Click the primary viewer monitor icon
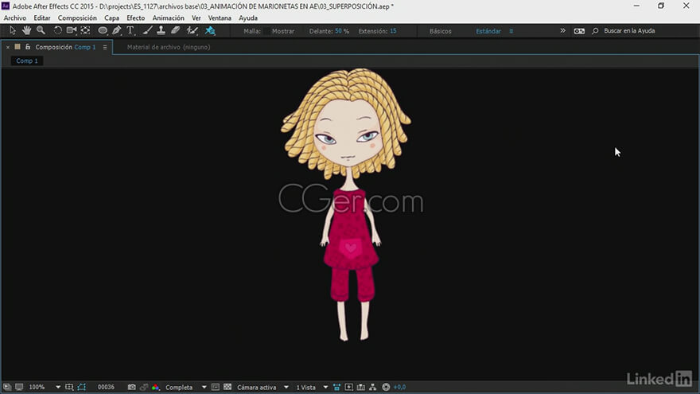Screen dimensions: 700x394 coord(19,387)
